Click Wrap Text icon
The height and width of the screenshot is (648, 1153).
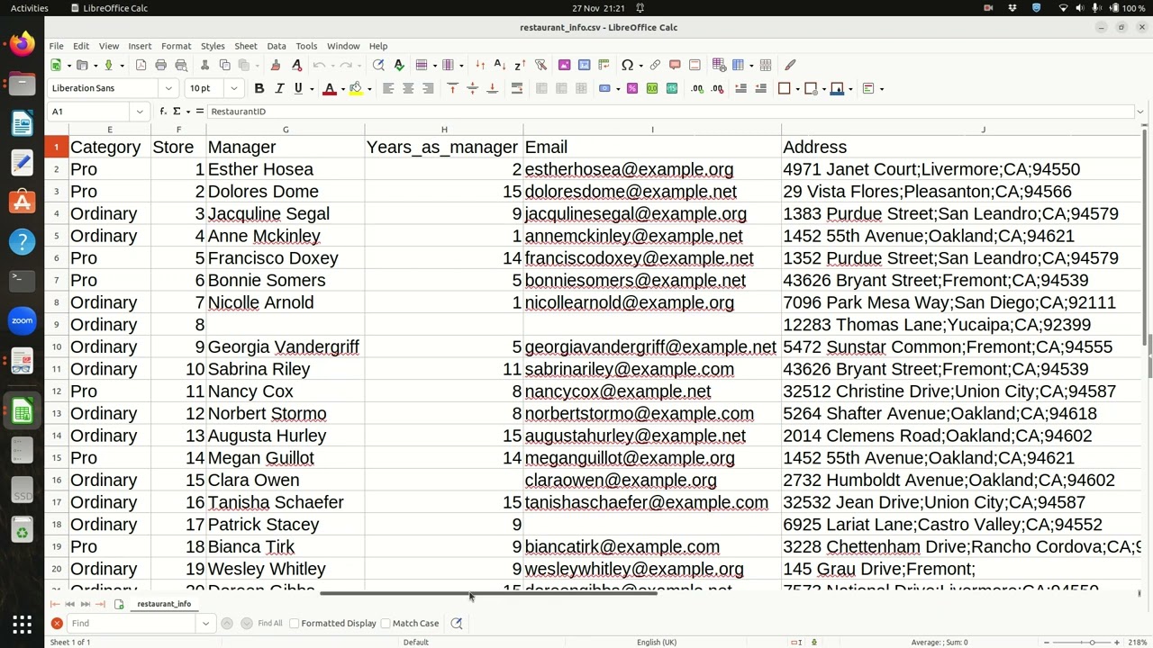(517, 88)
